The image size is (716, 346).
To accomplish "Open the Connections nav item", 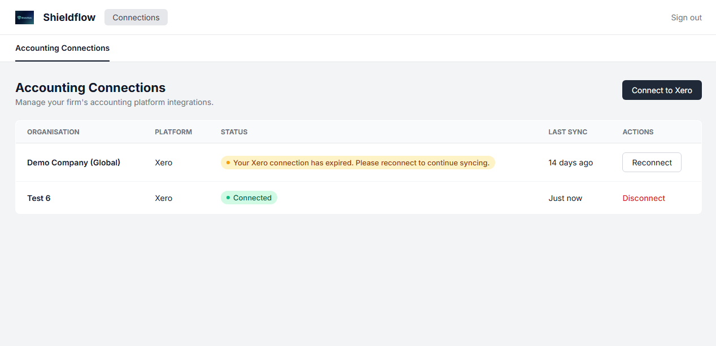I will coord(136,17).
